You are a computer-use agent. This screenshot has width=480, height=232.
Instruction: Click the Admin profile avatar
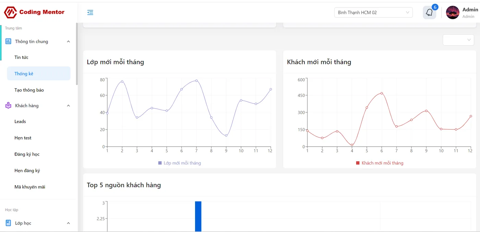coord(453,13)
